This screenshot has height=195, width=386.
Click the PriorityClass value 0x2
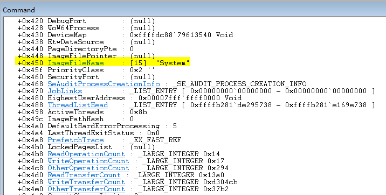[x=136, y=70]
